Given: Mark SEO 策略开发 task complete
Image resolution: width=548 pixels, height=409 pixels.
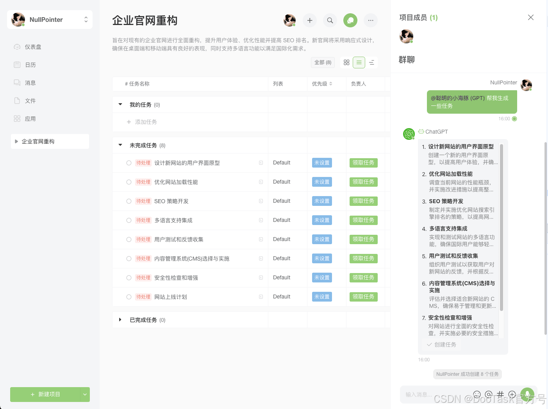Looking at the screenshot, I should click(129, 201).
